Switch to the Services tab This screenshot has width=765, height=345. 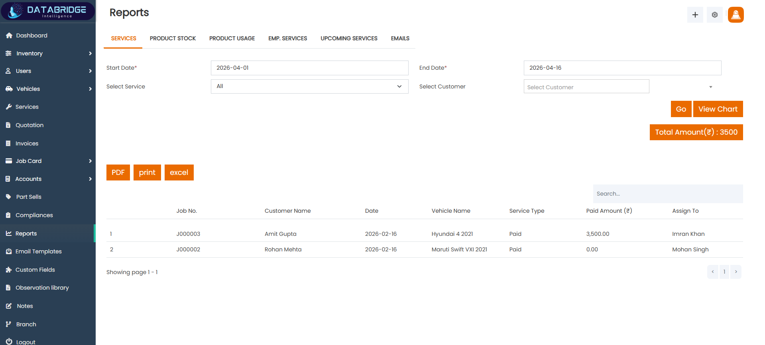click(124, 39)
